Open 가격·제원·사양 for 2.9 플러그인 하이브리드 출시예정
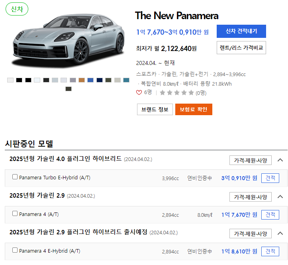Image resolution: width=288 pixels, height=265 pixels. pos(250,234)
